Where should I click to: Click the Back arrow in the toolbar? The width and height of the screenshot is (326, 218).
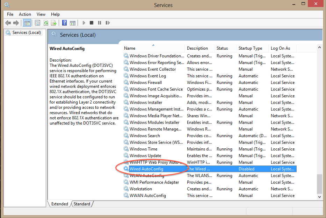click(8, 23)
